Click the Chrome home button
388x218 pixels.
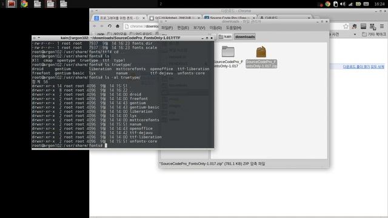[x=118, y=26]
